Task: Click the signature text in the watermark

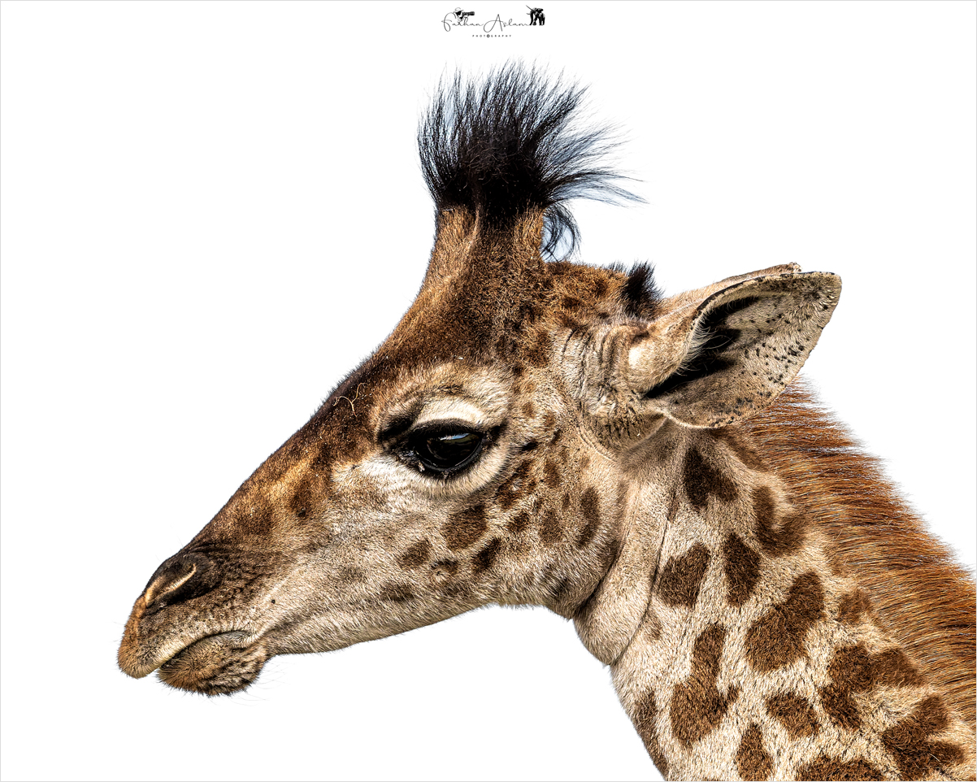Action: [494, 23]
